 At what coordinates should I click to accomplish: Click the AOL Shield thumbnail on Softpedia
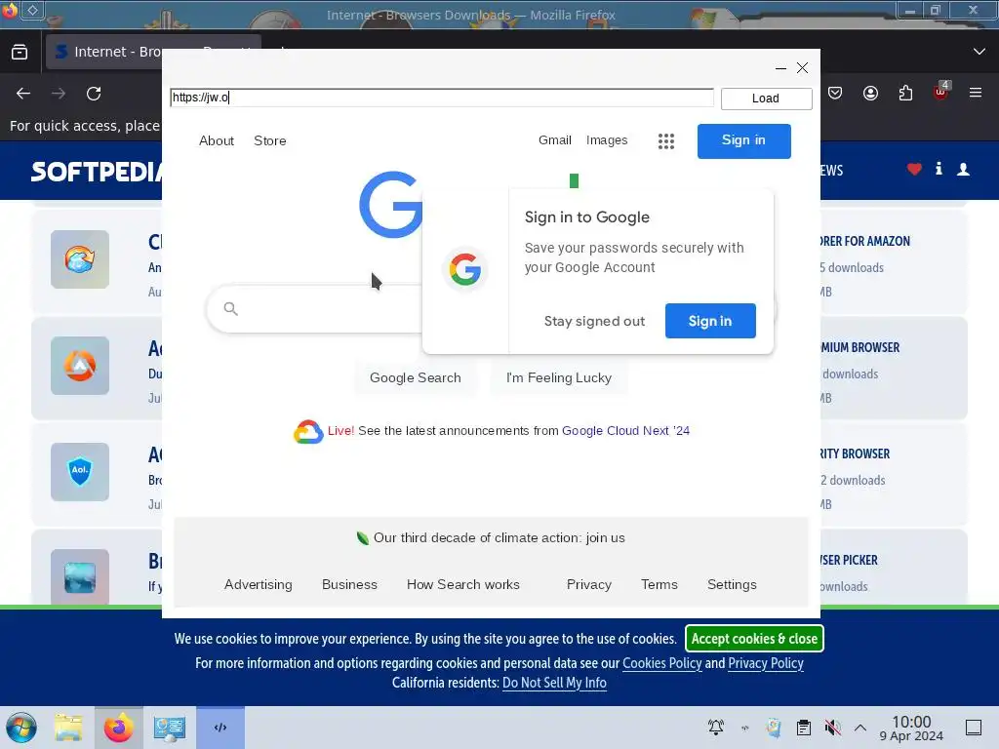click(x=80, y=472)
